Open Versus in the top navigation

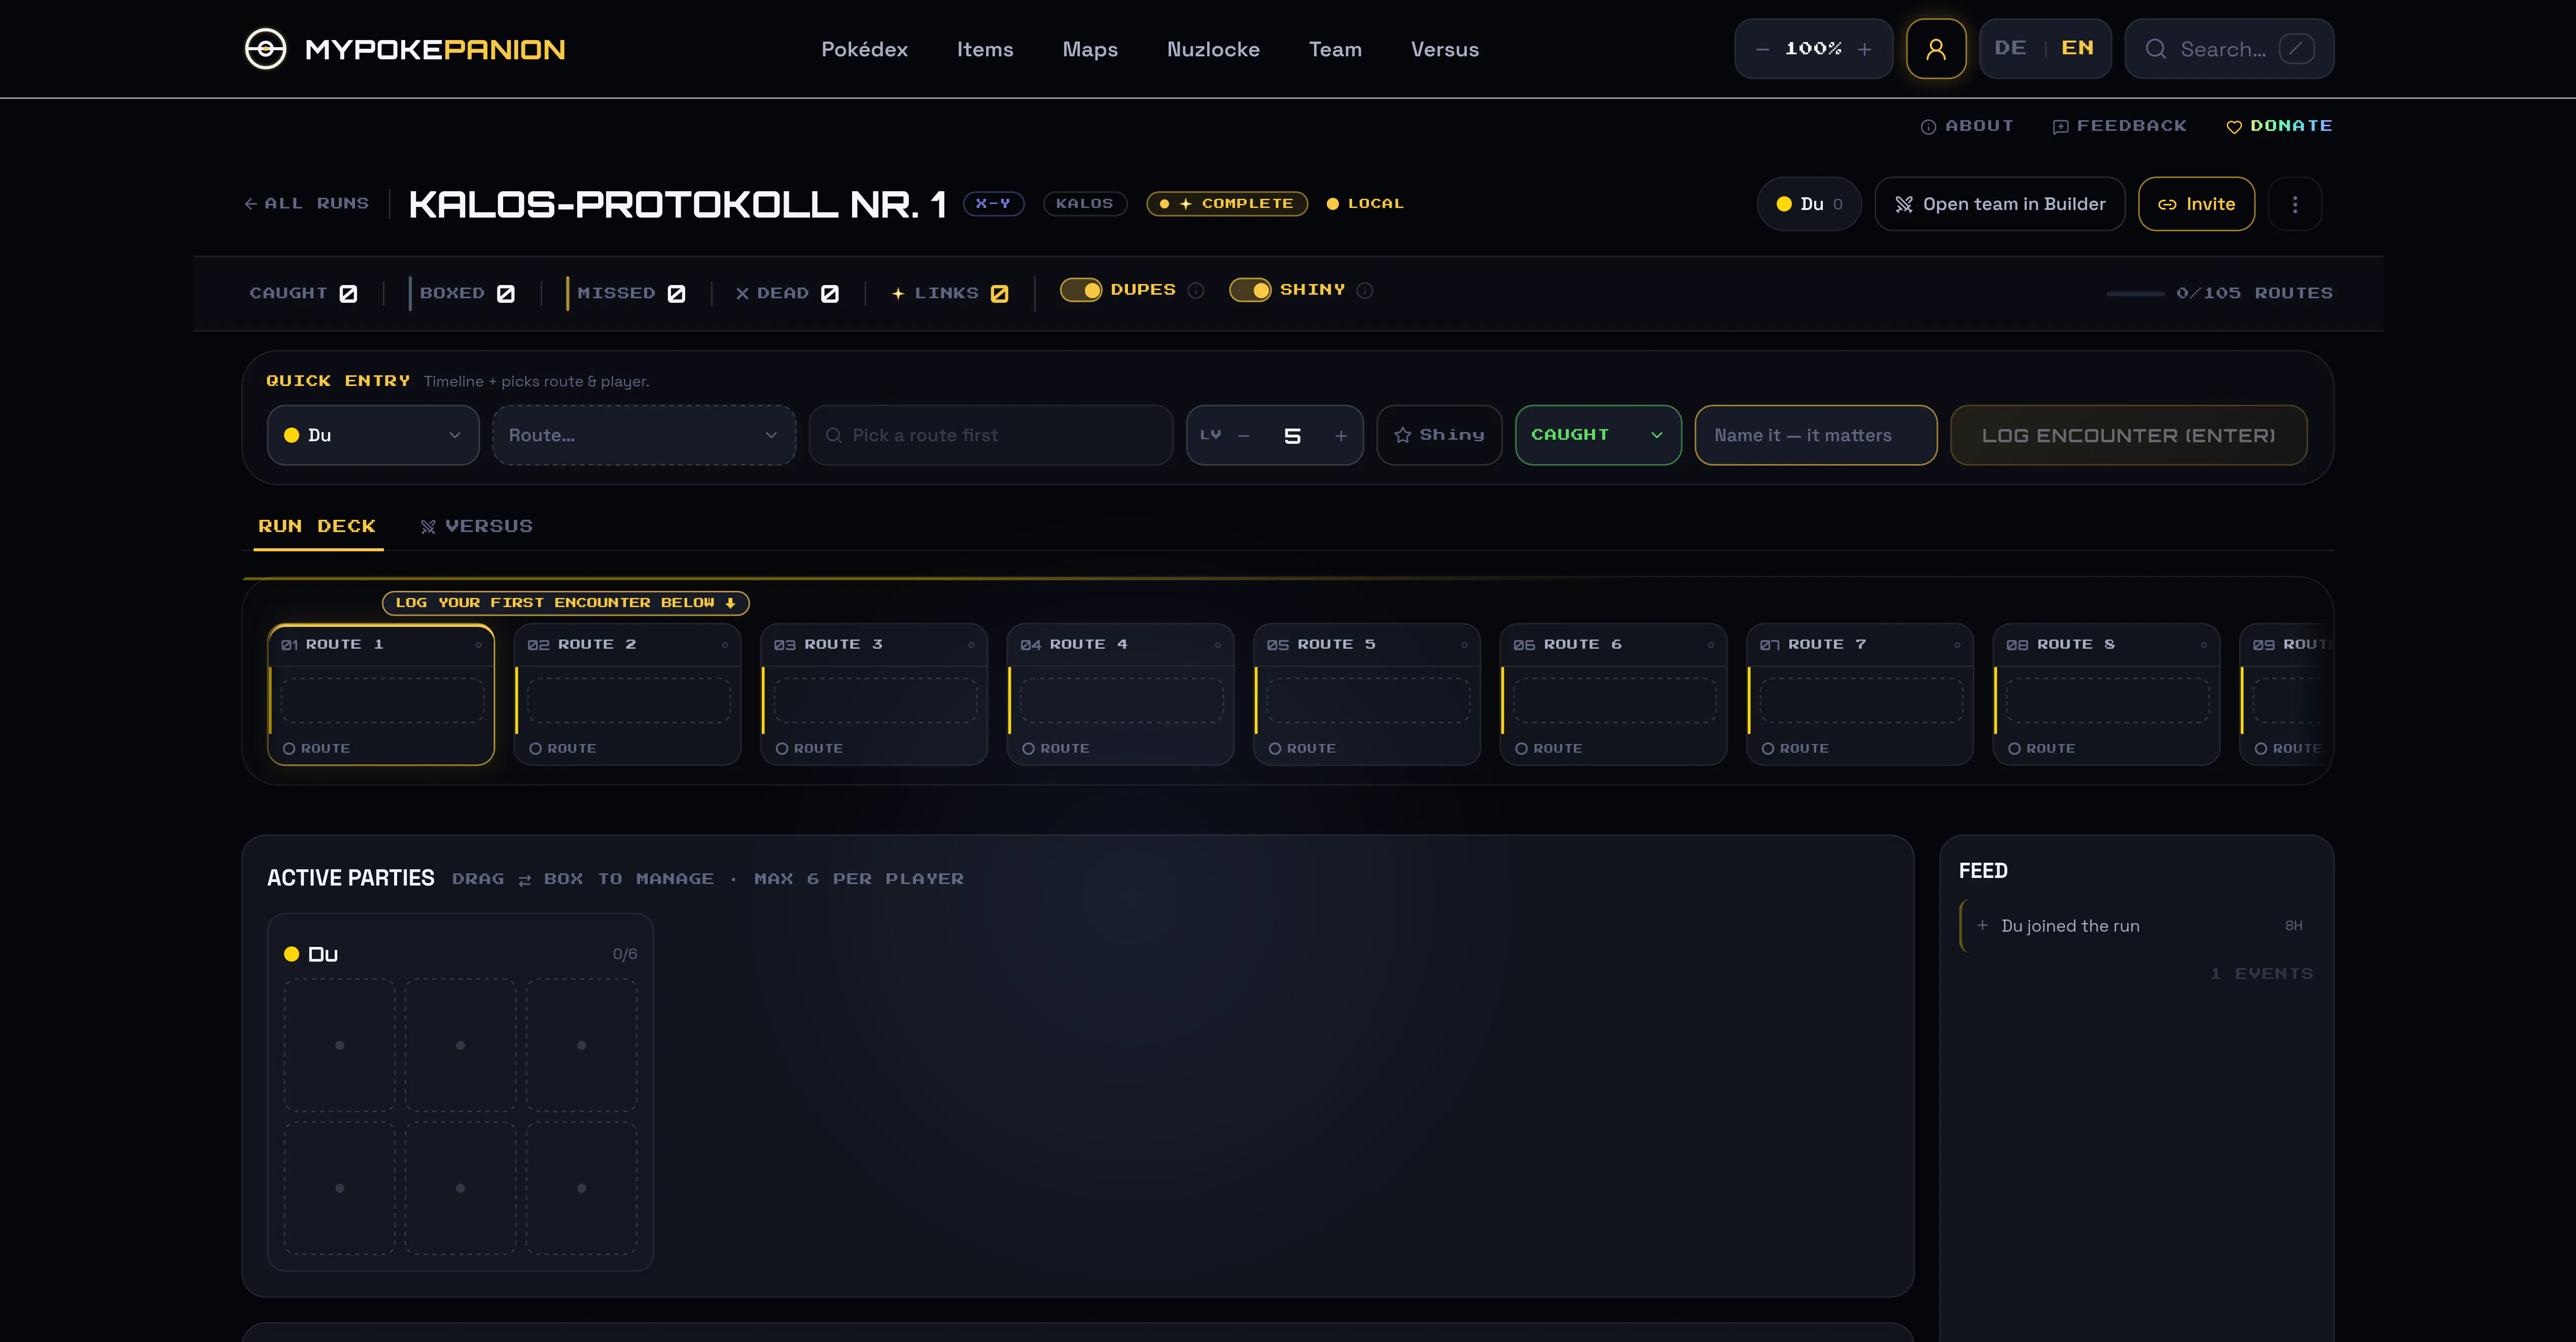pos(1444,49)
